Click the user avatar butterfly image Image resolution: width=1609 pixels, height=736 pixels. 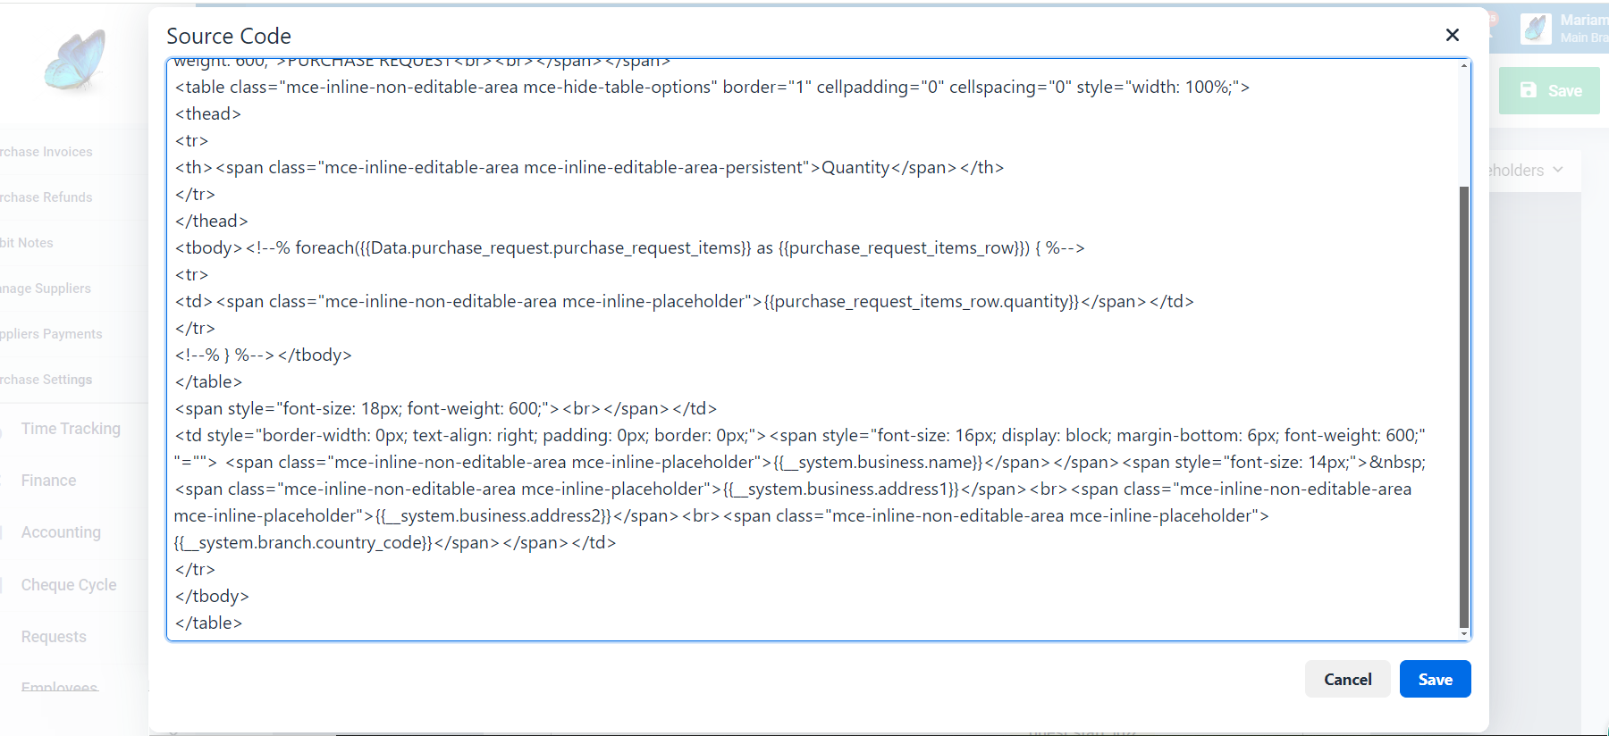pos(1535,29)
